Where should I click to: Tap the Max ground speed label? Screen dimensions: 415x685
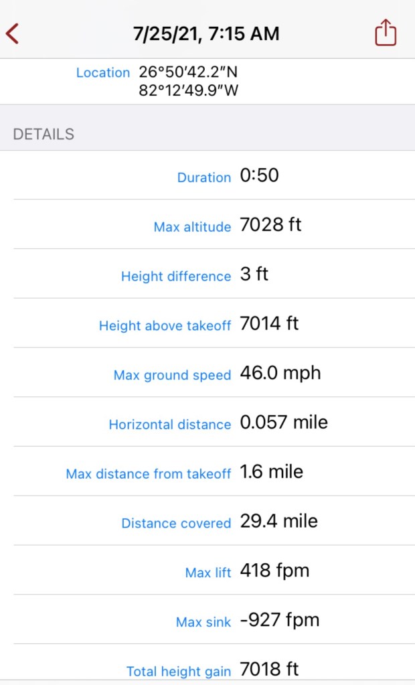172,376
